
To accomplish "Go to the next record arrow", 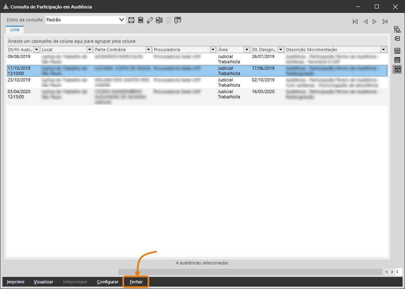I will 374,22.
